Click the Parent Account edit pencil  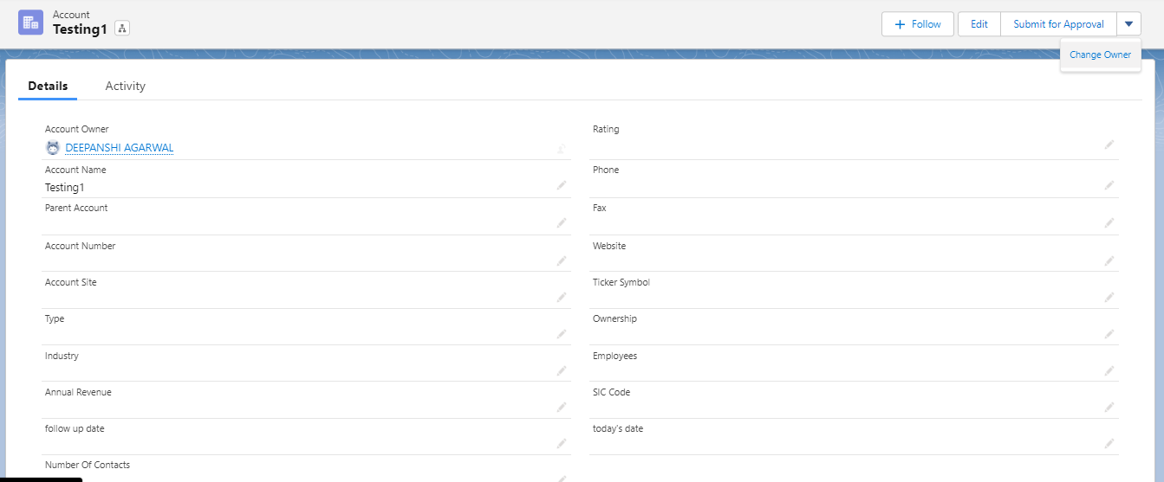(562, 222)
